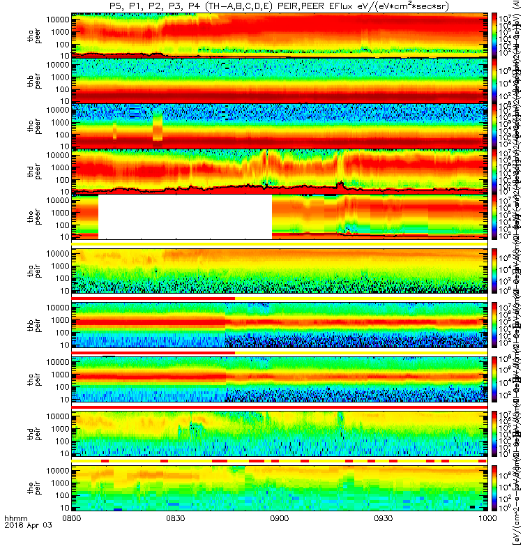Click the '2018 Apr 03' date label

pyautogui.click(x=28, y=525)
